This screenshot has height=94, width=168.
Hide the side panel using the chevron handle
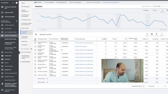19,52
